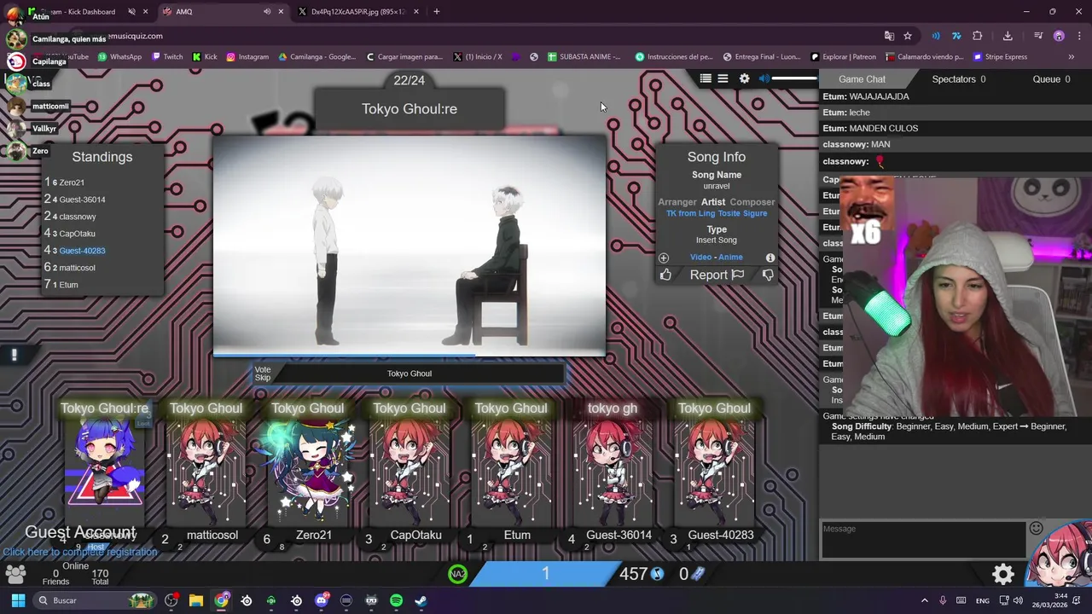Screen dimensions: 1092x614
Task: Open the AMQ quiz settings gear
Action: [744, 78]
